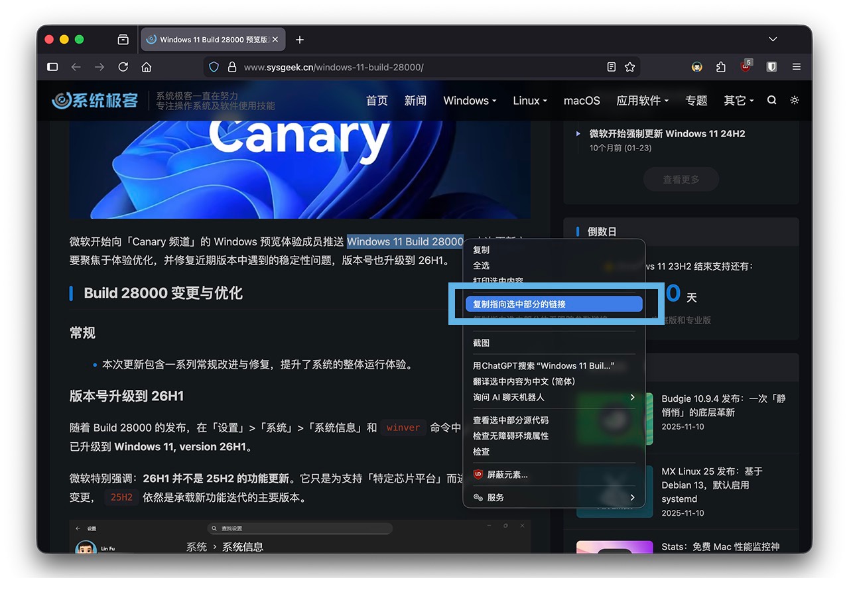Image resolution: width=849 pixels, height=602 pixels.
Task: Click the Firefox home icon
Action: click(146, 67)
